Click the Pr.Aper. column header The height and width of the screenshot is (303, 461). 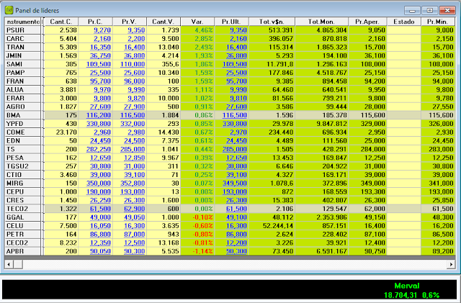point(367,22)
